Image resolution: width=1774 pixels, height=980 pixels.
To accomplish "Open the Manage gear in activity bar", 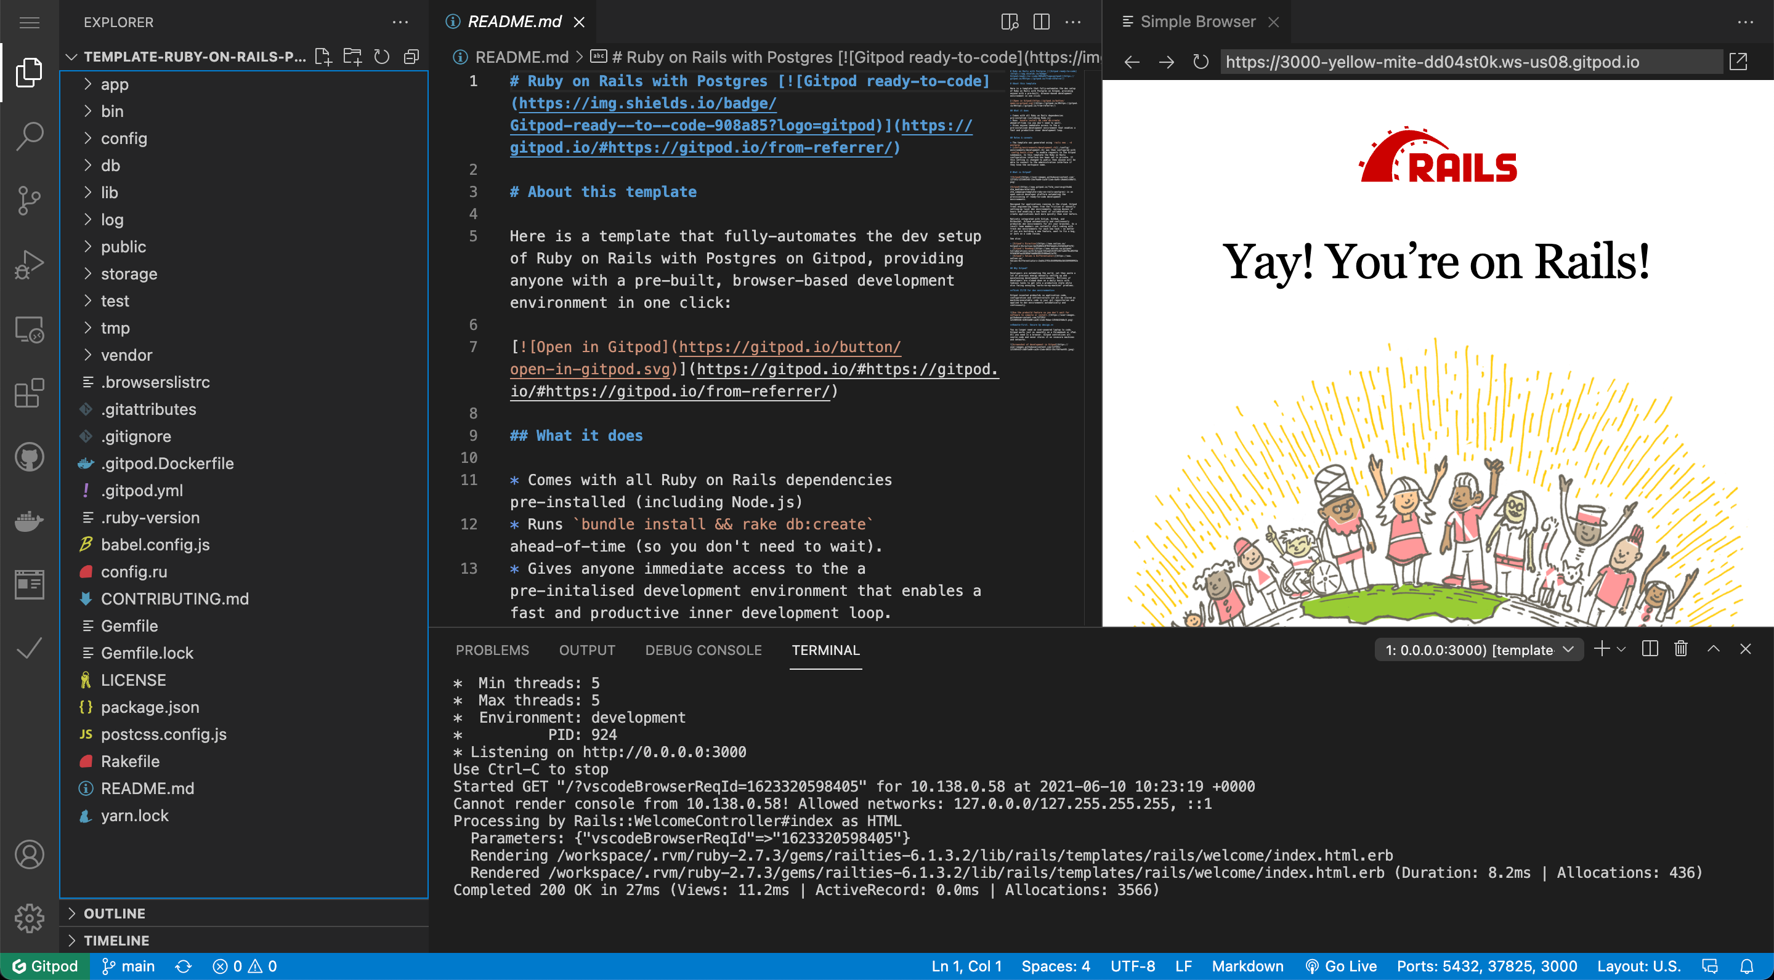I will point(29,918).
